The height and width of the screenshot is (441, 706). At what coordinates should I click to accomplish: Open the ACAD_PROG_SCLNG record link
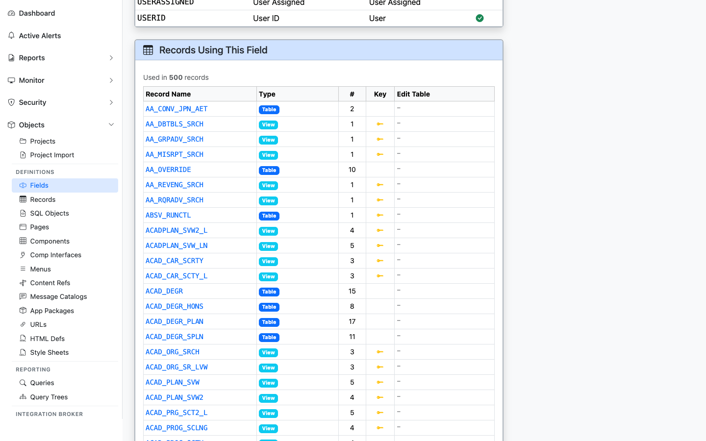click(x=176, y=428)
